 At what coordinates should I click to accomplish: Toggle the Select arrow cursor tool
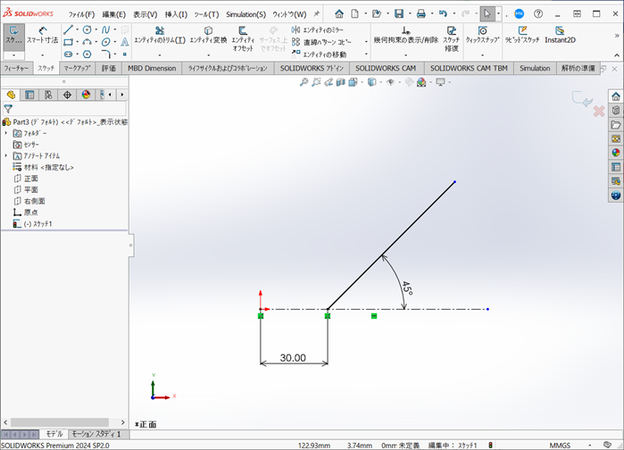[487, 14]
